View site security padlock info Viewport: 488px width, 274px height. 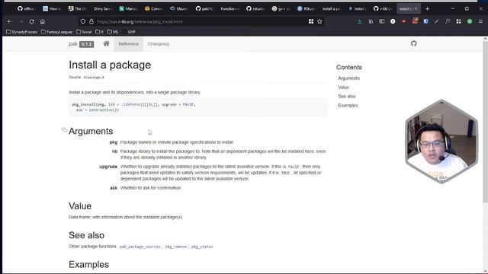pos(91,21)
